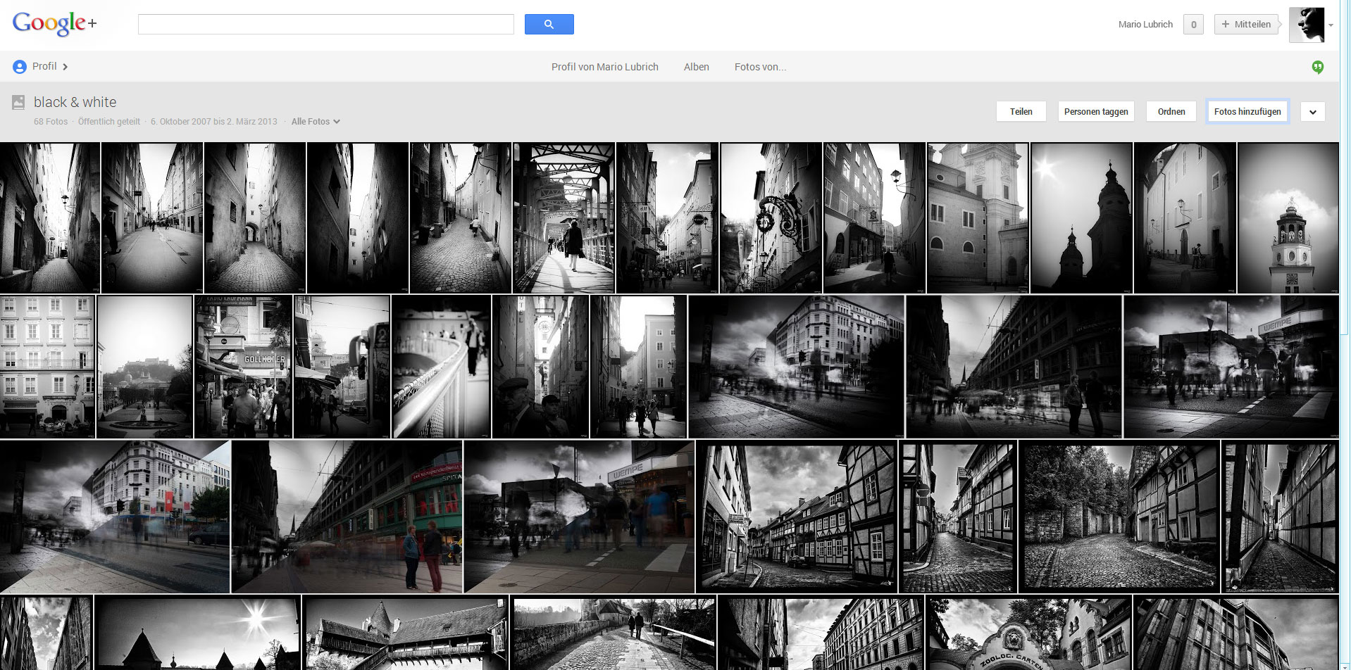Open the more options chevron button
The height and width of the screenshot is (670, 1351).
pos(1312,112)
